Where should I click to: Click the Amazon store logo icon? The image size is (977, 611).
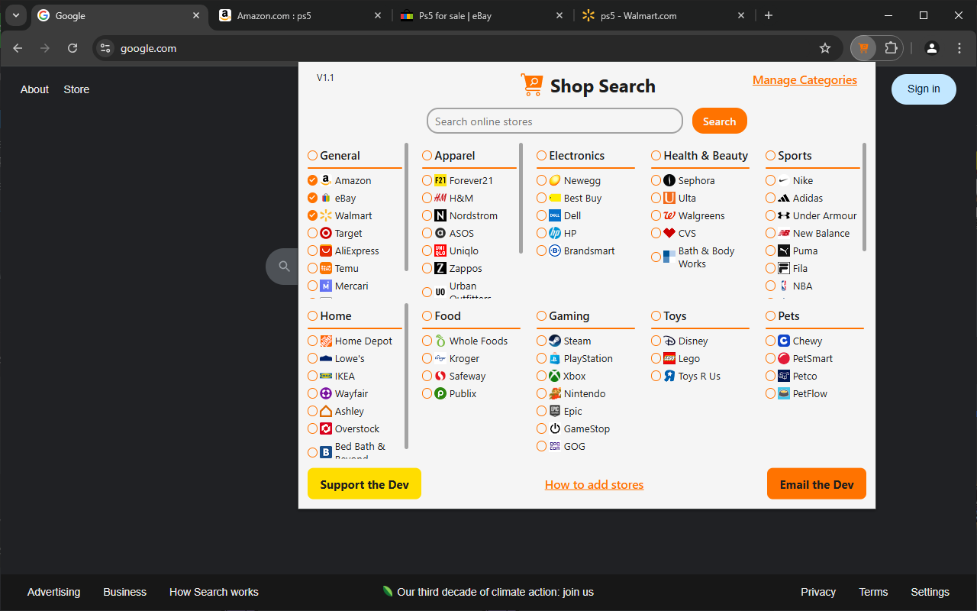pyautogui.click(x=326, y=180)
